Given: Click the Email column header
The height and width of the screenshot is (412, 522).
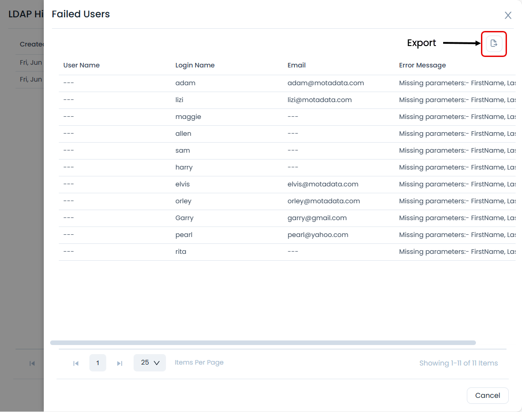Looking at the screenshot, I should pyautogui.click(x=296, y=65).
